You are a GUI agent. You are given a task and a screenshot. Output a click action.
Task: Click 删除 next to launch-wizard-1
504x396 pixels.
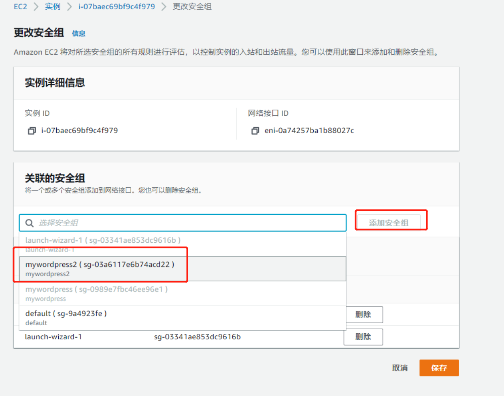[363, 337]
